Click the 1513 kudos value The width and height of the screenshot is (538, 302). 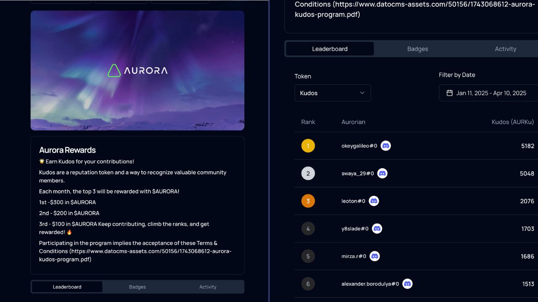pyautogui.click(x=528, y=284)
